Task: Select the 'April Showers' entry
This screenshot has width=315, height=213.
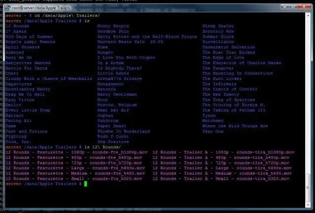Action: pyautogui.click(x=23, y=47)
